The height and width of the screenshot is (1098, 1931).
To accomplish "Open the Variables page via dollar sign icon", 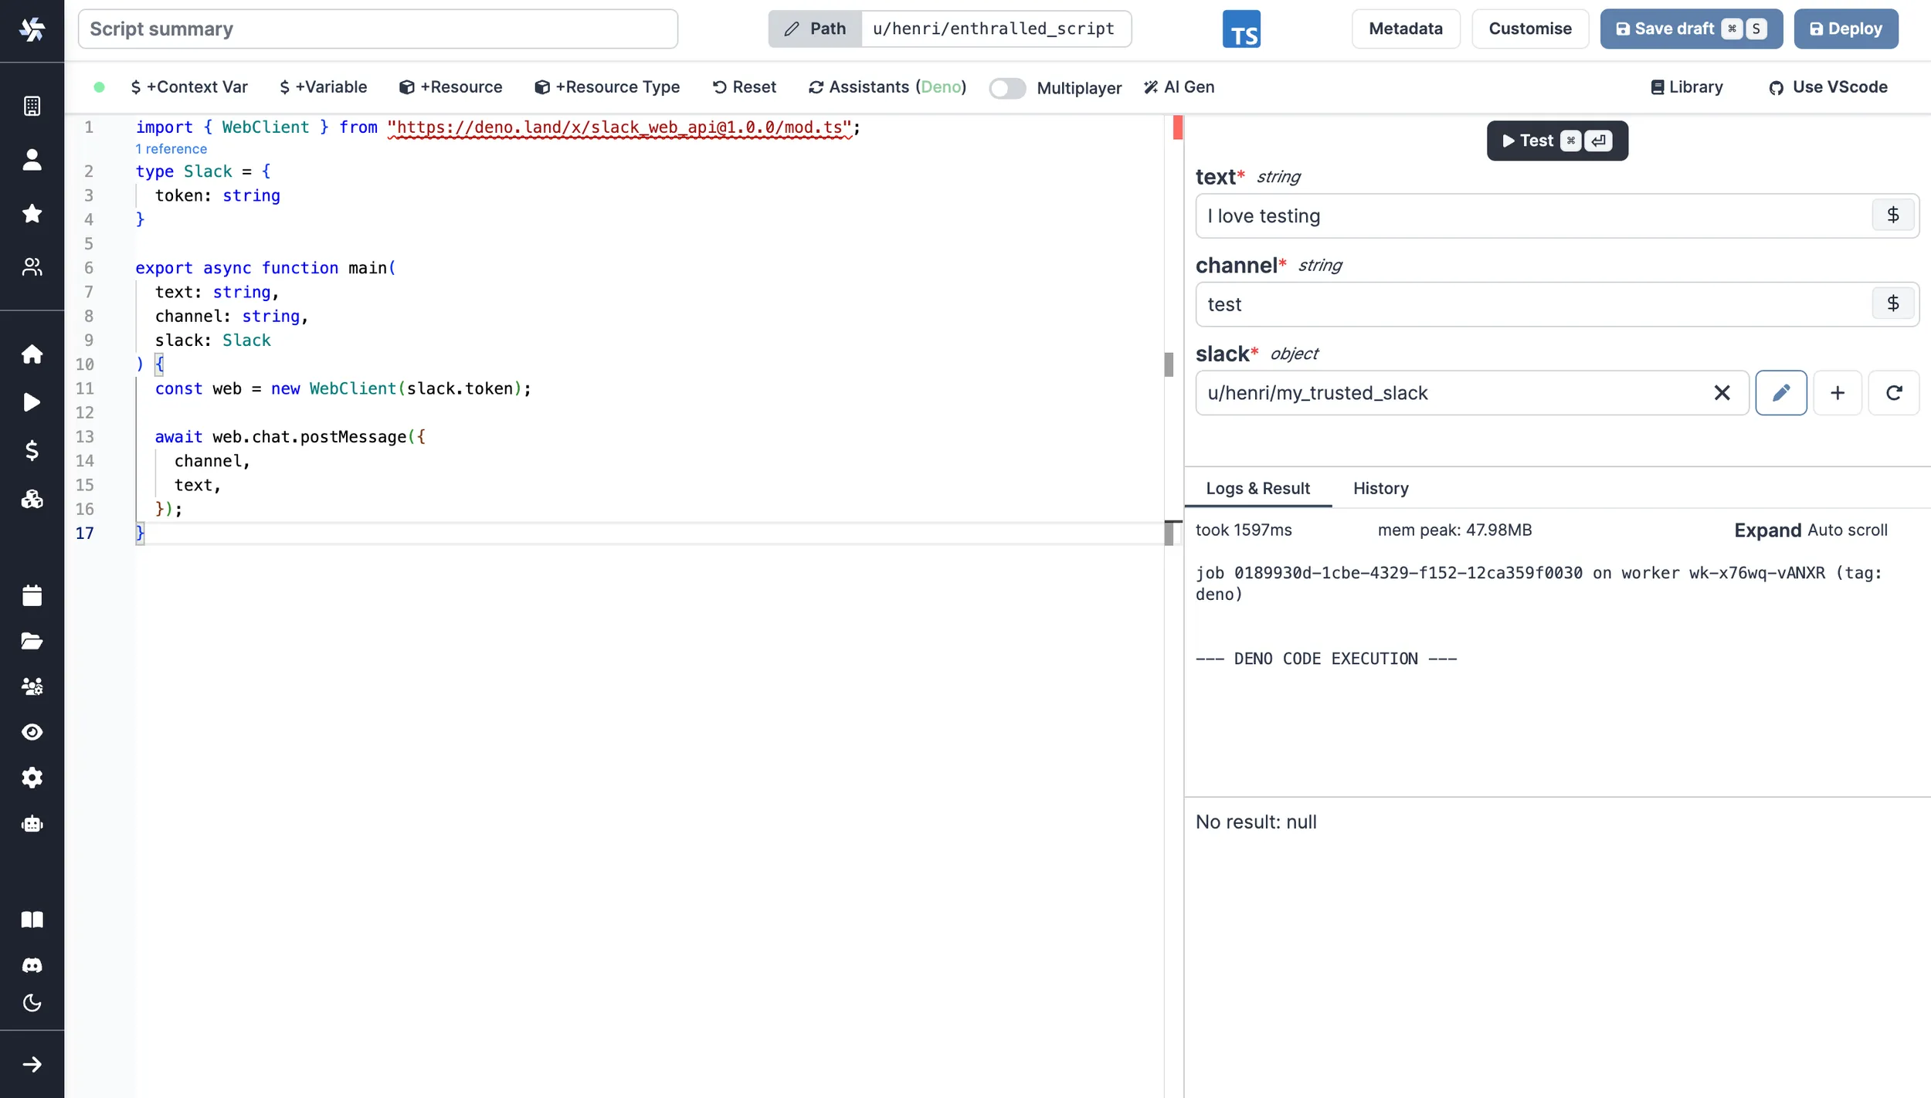I will click(32, 450).
